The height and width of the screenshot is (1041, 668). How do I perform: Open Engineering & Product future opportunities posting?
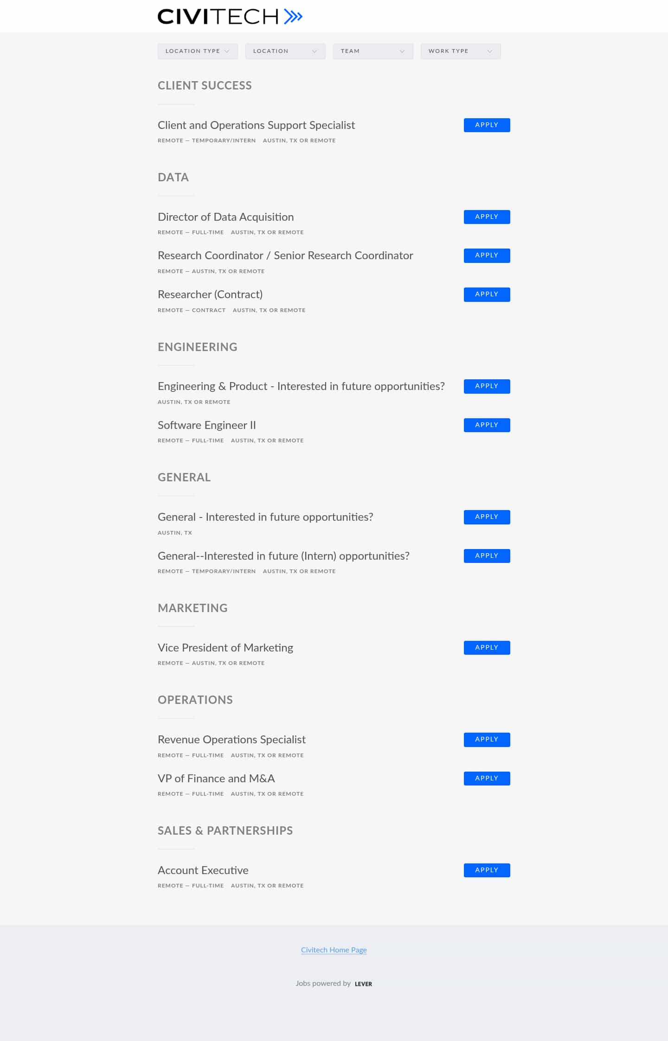point(301,386)
